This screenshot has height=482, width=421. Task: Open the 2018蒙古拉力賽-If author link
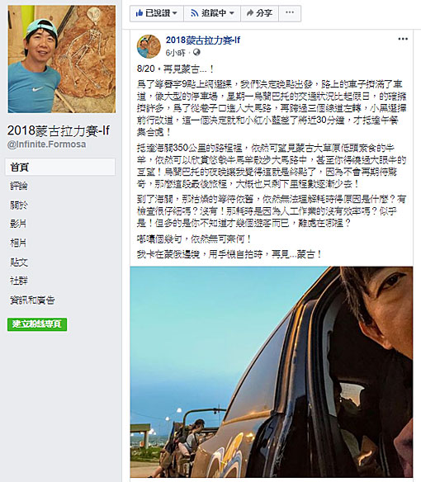tap(203, 40)
